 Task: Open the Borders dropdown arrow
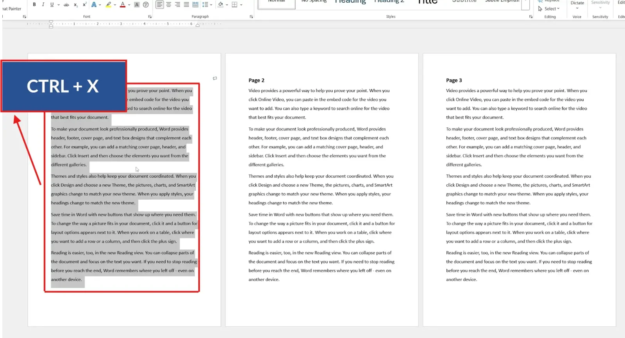click(x=241, y=5)
